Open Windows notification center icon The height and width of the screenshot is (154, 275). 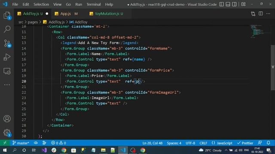pyautogui.click(x=269, y=150)
